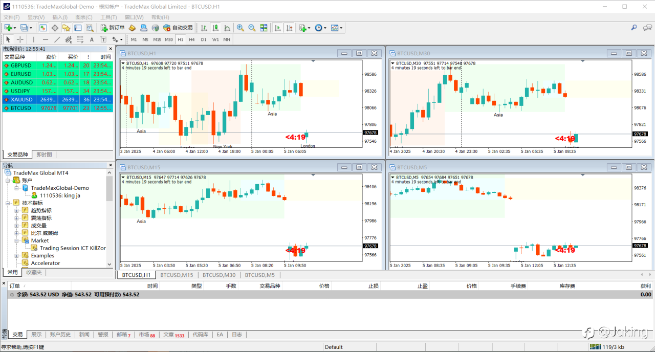The width and height of the screenshot is (655, 352).
Task: Open the 新闻 terminal tab
Action: click(84, 334)
